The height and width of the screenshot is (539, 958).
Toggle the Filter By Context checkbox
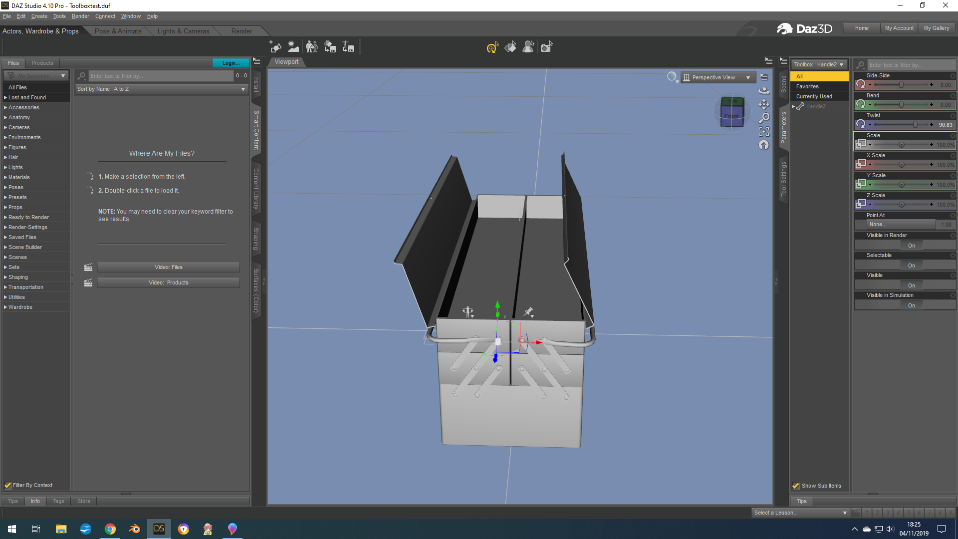tap(8, 485)
